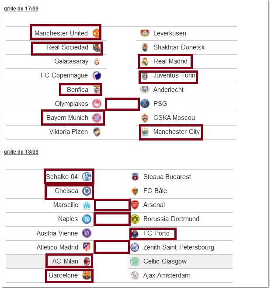Select the Ajax Amsterdam crest
Screen dimensions: 271x288
(135, 275)
